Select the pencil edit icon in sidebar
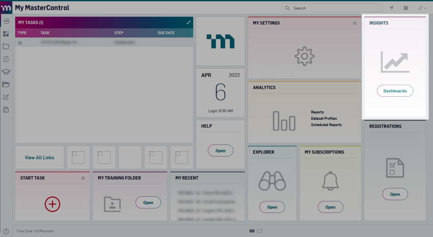Viewport: 433px width, 237px height. click(6, 97)
